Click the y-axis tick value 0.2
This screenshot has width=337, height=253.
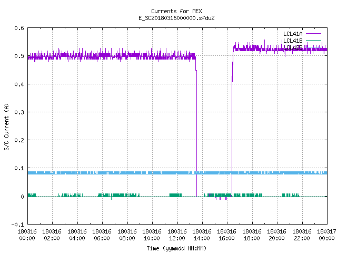(19, 140)
